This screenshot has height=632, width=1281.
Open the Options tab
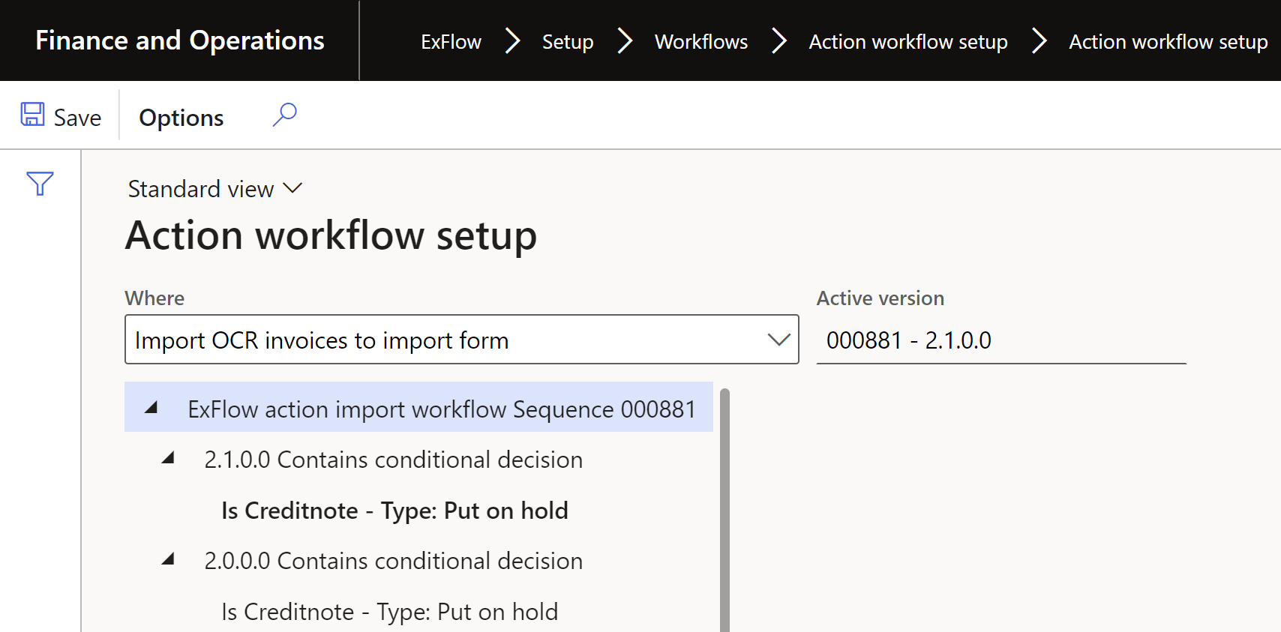[x=181, y=118]
